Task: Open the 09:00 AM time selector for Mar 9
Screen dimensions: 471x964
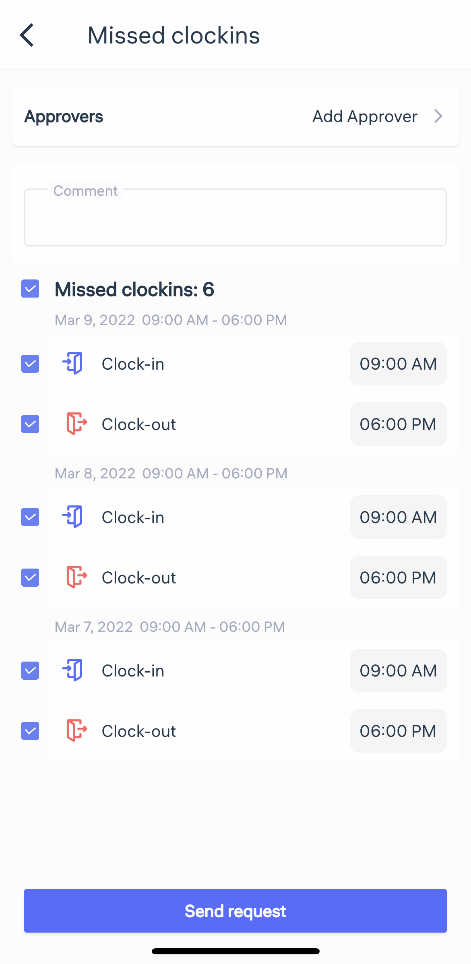Action: pyautogui.click(x=398, y=364)
